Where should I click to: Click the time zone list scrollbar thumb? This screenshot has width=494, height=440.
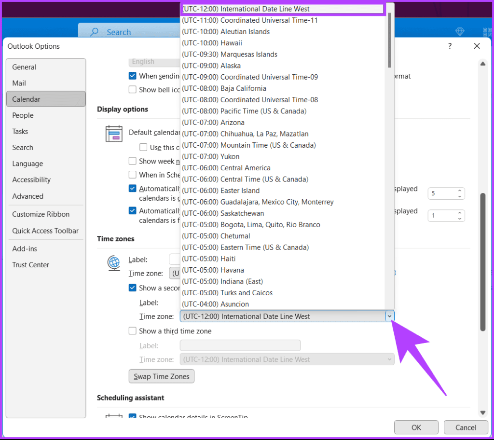pyautogui.click(x=389, y=40)
